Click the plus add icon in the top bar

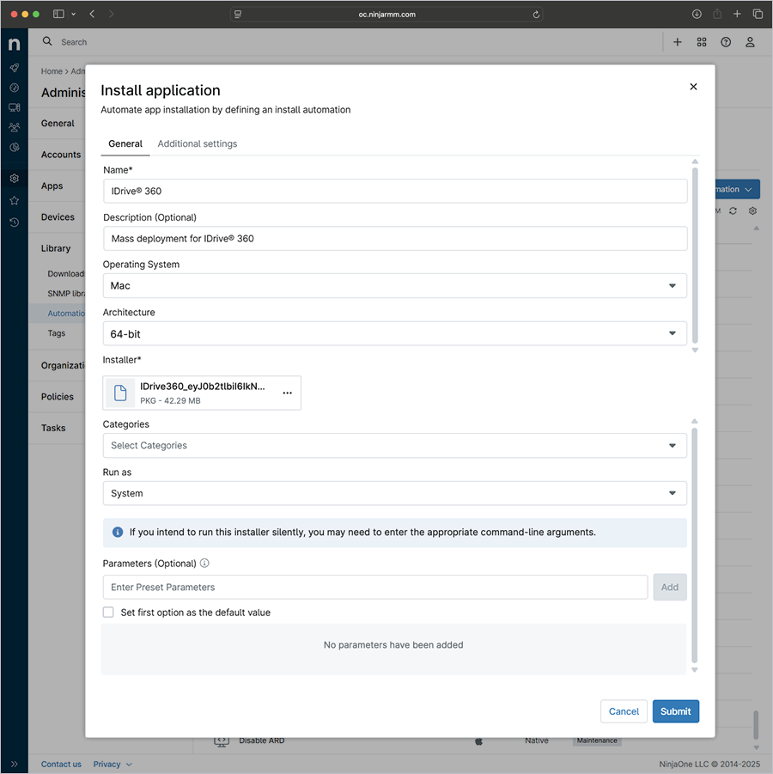678,42
